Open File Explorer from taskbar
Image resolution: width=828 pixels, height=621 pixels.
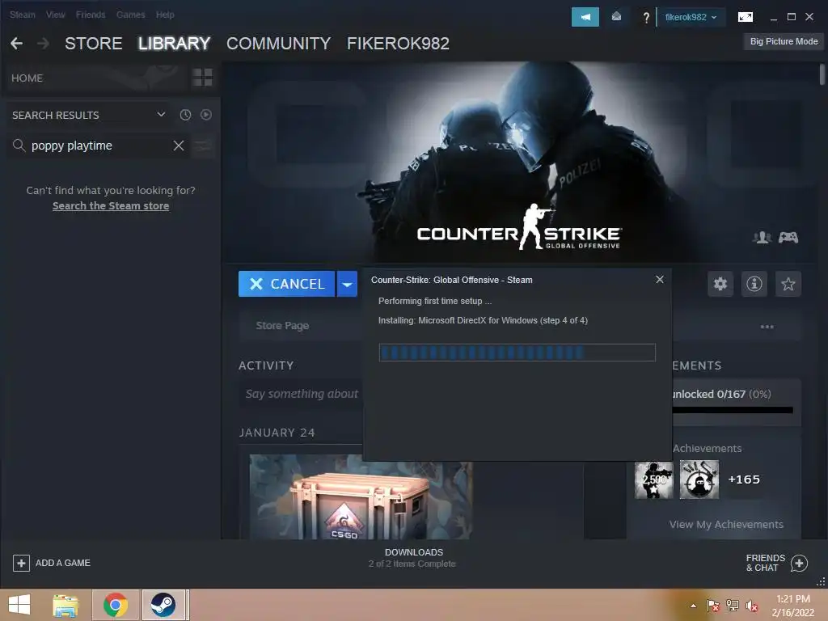point(65,605)
